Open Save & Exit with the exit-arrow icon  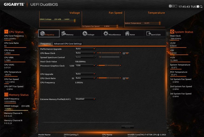(x=155, y=34)
